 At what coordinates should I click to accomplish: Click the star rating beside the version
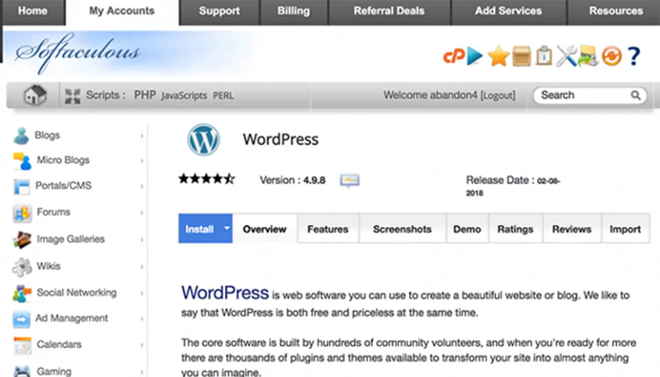click(207, 179)
